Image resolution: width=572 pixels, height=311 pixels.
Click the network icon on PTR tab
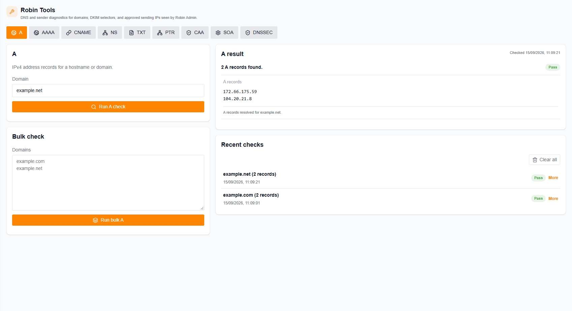click(x=160, y=33)
